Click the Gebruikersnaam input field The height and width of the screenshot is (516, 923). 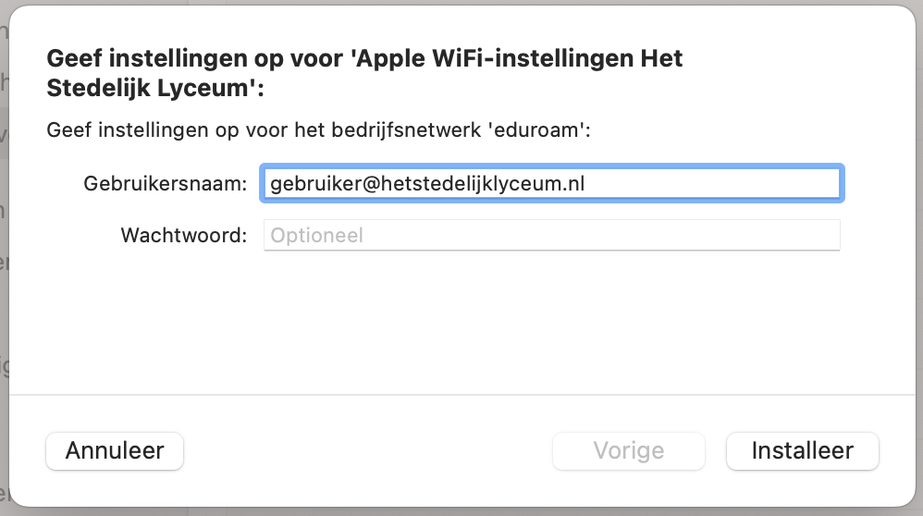tap(551, 183)
